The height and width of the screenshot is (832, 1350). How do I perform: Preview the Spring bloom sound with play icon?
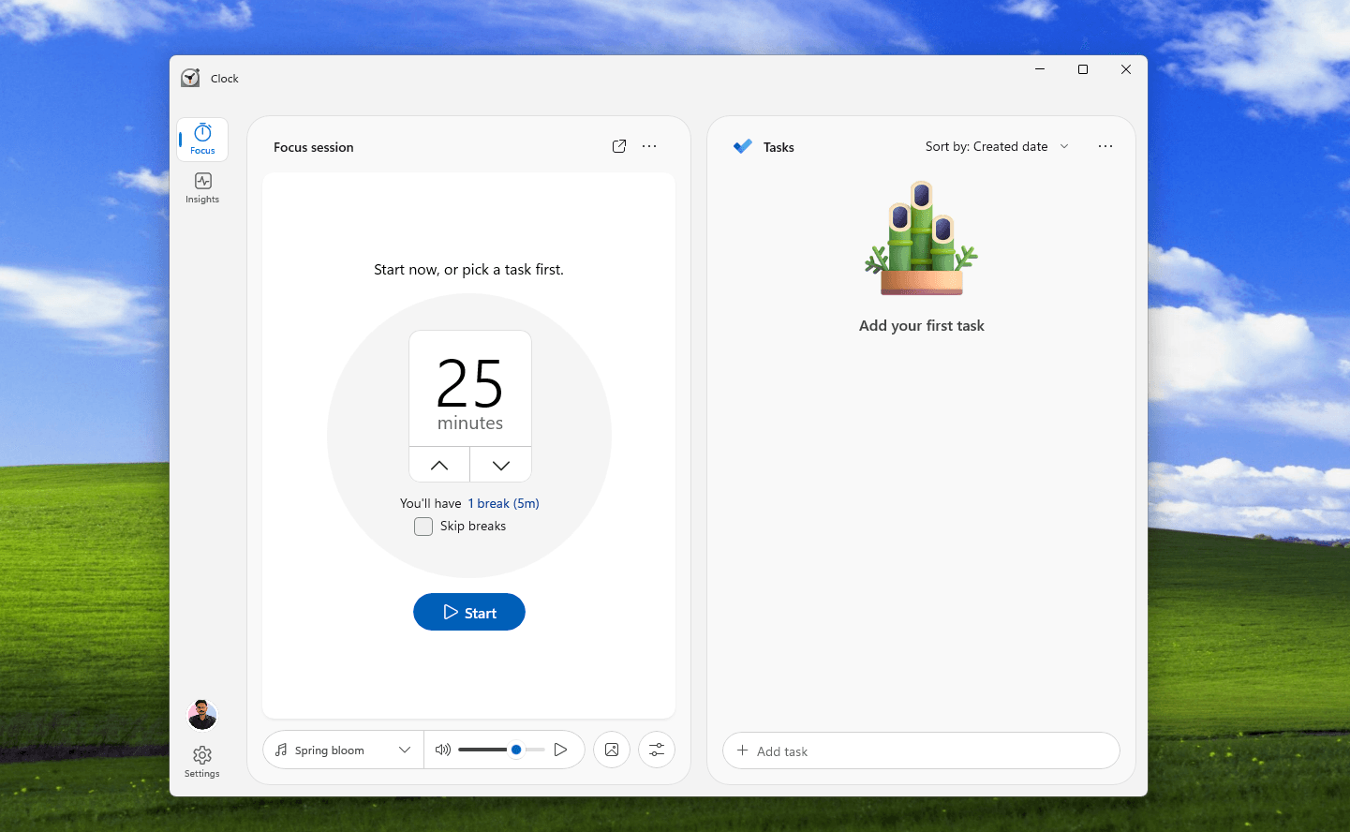[561, 750]
